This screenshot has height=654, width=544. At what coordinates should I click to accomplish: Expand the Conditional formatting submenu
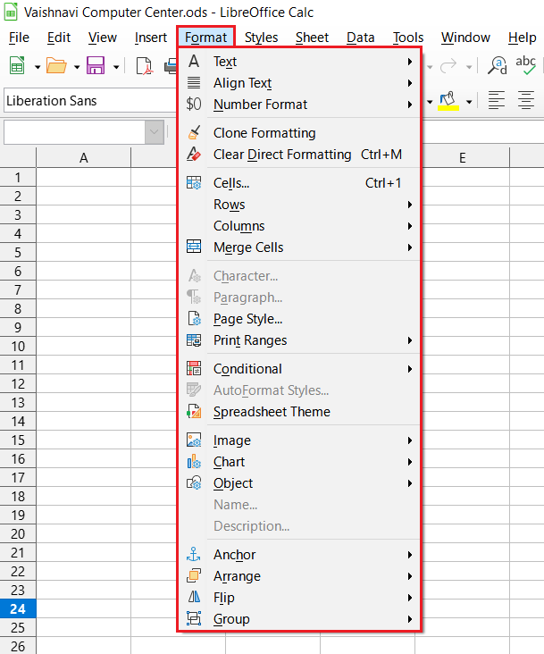[x=300, y=369]
